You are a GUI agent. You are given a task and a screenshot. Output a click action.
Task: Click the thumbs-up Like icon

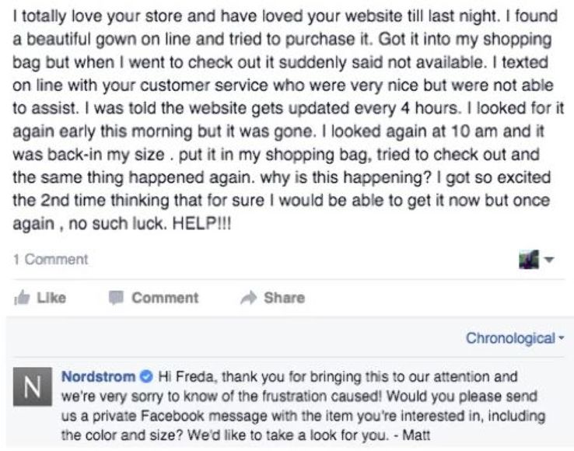(21, 297)
